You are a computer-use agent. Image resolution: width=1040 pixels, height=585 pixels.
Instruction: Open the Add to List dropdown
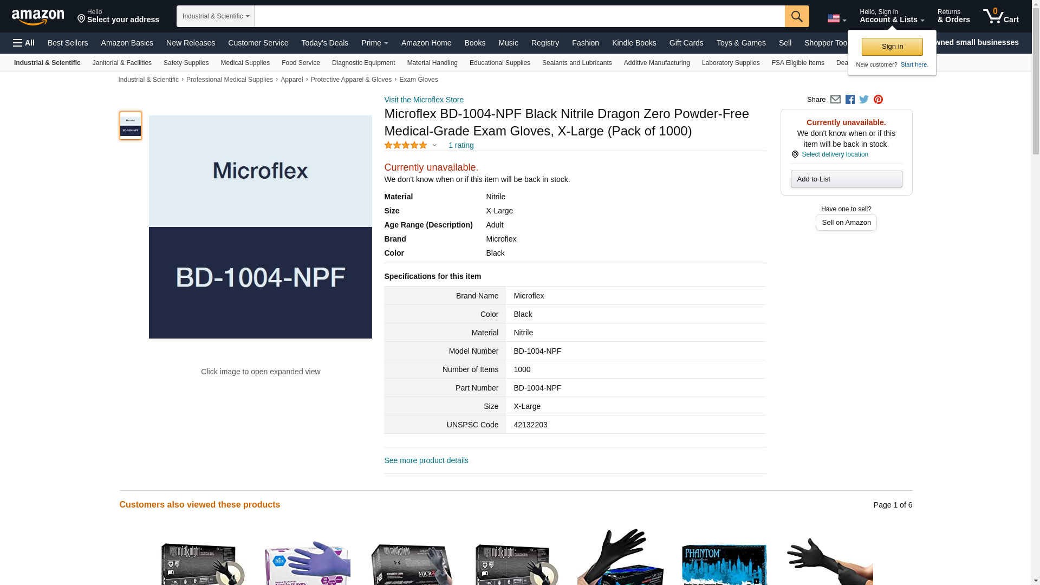point(846,179)
